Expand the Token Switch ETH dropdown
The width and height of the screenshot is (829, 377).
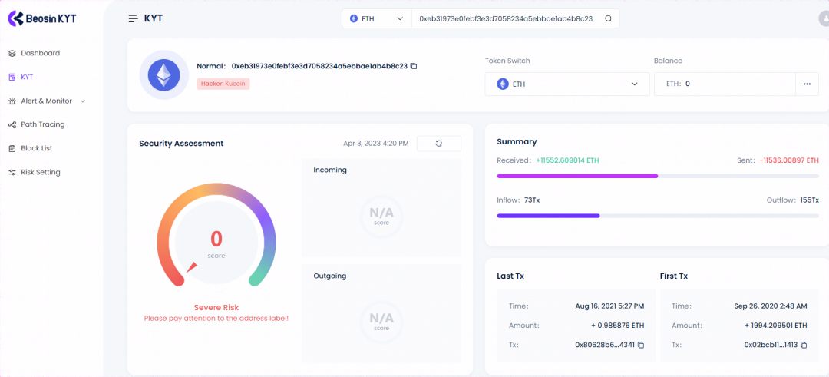(x=567, y=84)
